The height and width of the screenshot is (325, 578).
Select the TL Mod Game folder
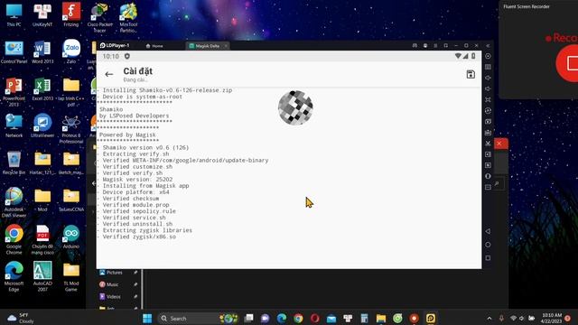click(71, 276)
